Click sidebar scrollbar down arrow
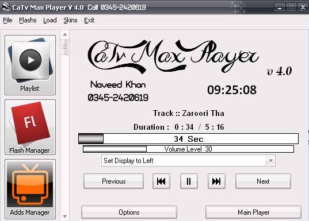 (x=65, y=216)
